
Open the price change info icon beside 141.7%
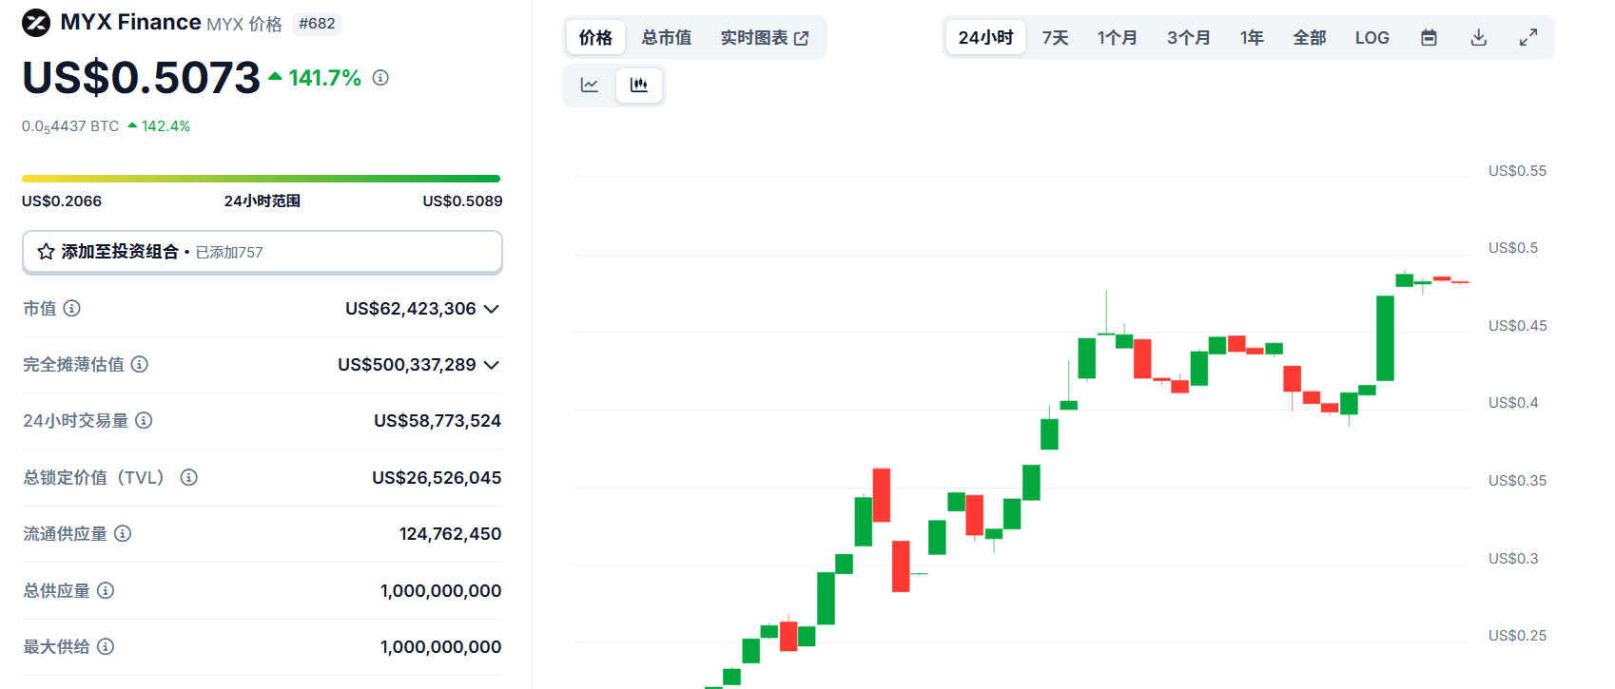click(380, 78)
